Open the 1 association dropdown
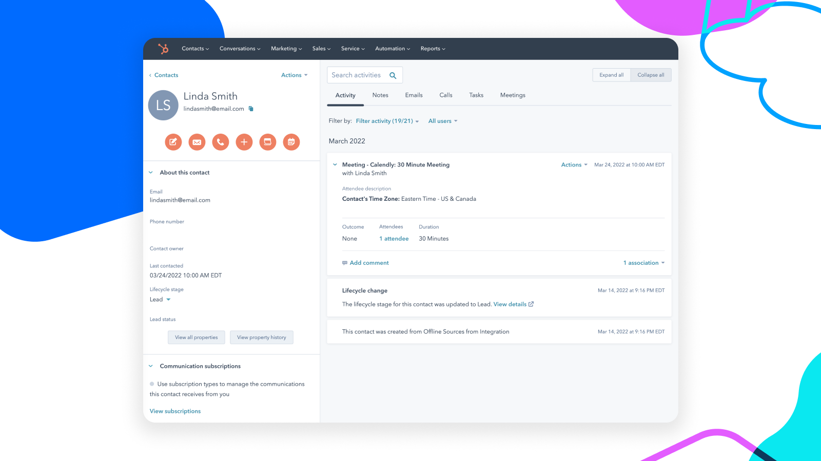Screen dimensions: 821x461 click(644, 263)
